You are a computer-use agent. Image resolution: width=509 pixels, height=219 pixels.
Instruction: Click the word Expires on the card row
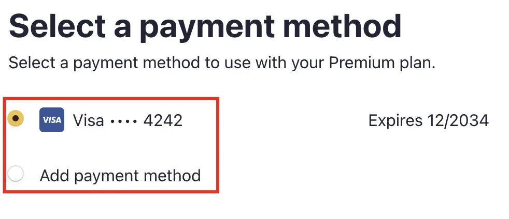click(x=395, y=121)
